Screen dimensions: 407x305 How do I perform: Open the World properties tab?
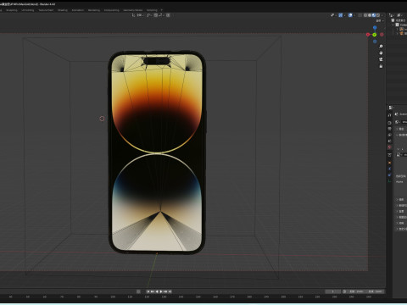pos(389,147)
